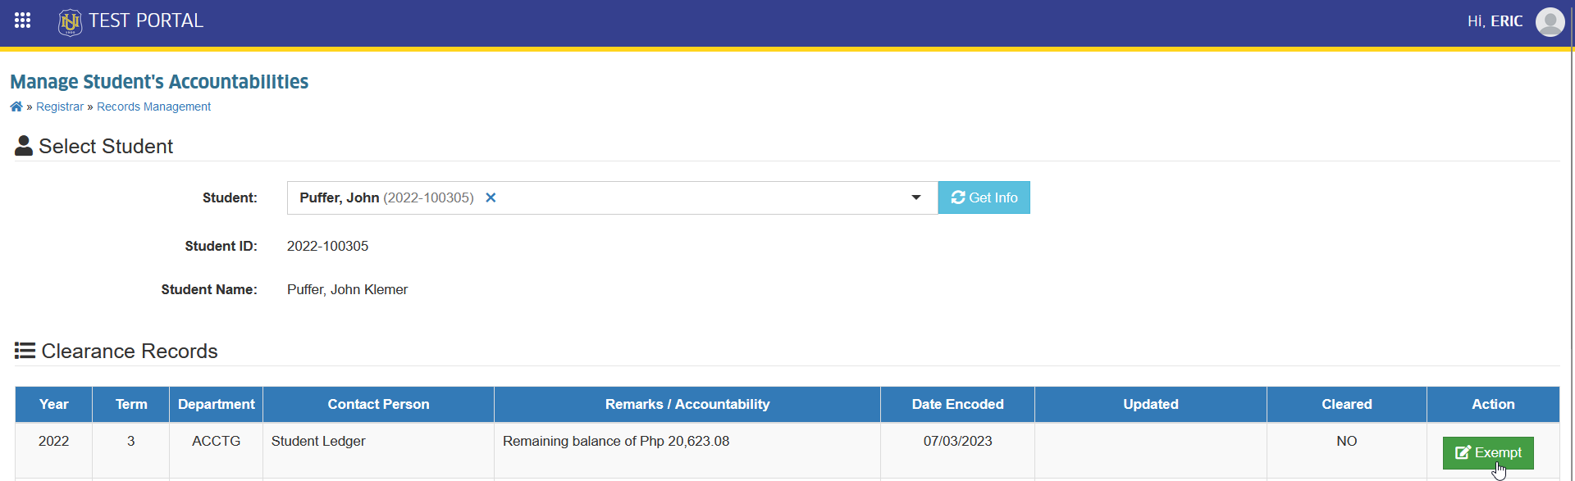Click the Year column header
Screen dimensions: 1575x481
tap(53, 404)
